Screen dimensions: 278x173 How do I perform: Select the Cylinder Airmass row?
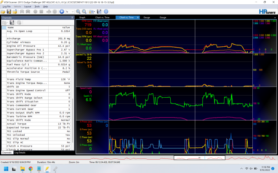(36, 42)
